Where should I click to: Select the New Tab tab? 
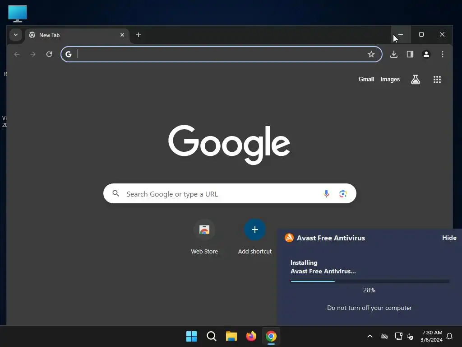(77, 35)
